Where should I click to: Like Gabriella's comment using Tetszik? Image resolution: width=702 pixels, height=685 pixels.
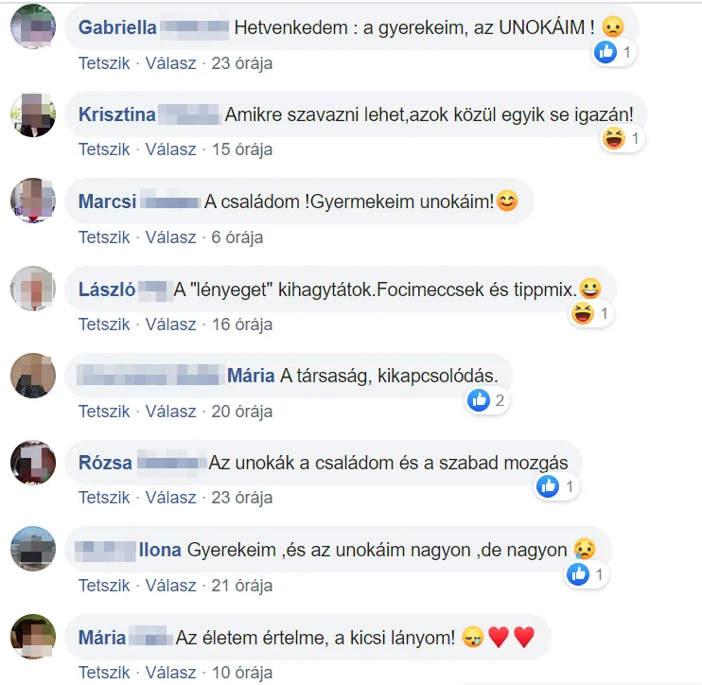point(104,63)
